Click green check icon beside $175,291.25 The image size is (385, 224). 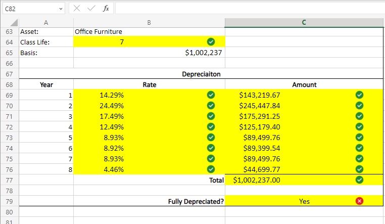pyautogui.click(x=359, y=116)
